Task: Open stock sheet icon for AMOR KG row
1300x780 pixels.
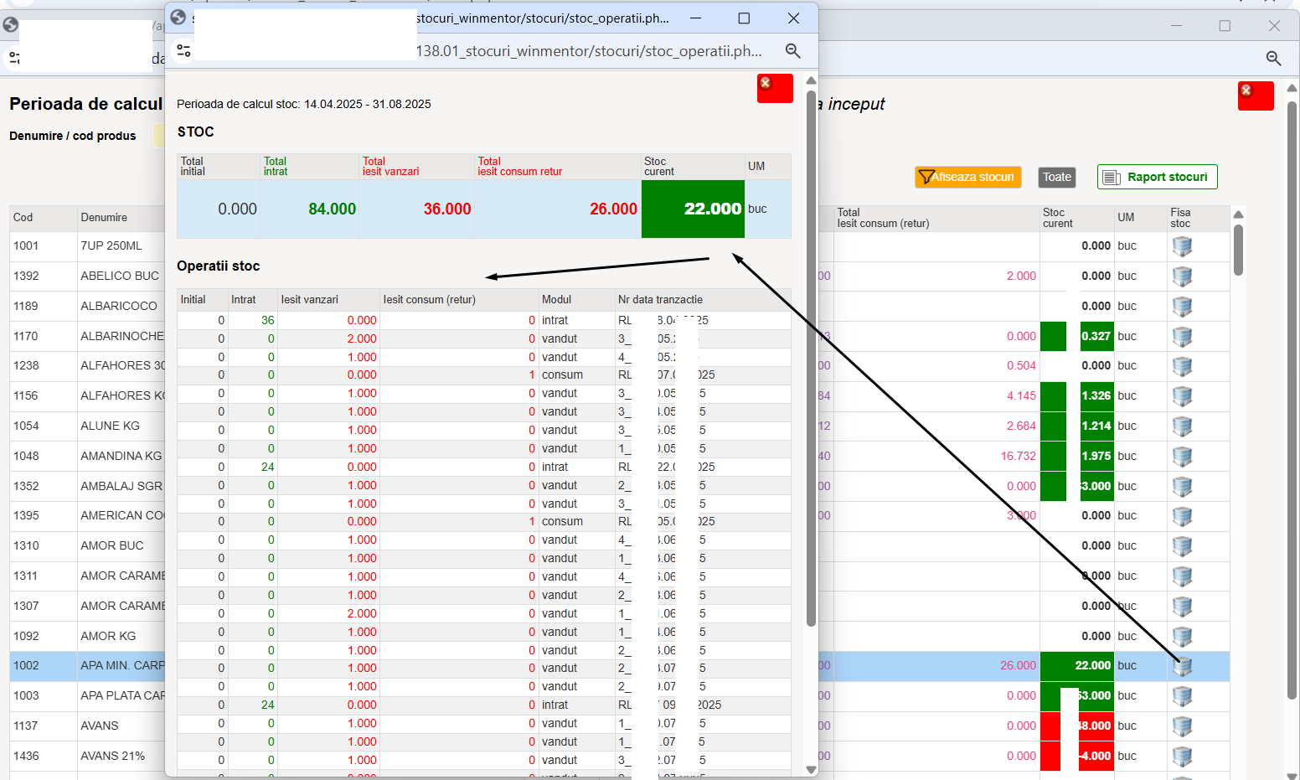Action: point(1182,637)
